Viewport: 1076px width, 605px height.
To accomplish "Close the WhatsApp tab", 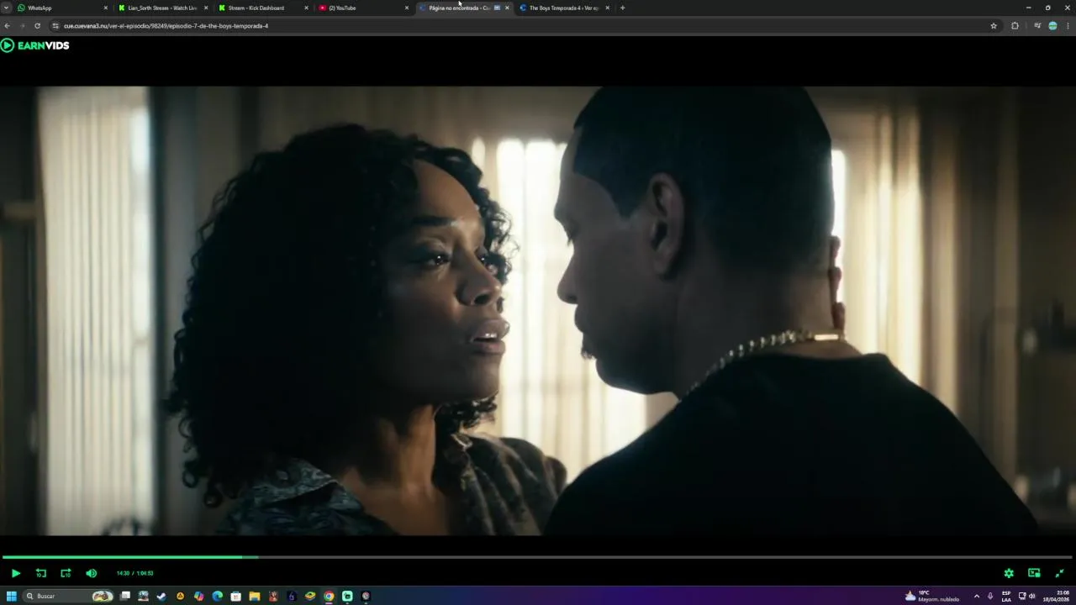I will (x=105, y=8).
